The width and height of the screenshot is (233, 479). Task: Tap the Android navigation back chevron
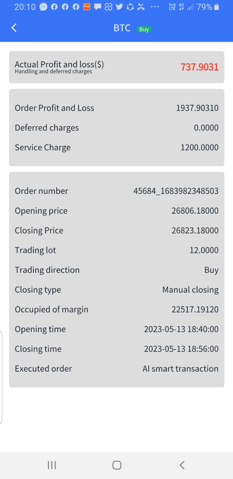pos(182,465)
